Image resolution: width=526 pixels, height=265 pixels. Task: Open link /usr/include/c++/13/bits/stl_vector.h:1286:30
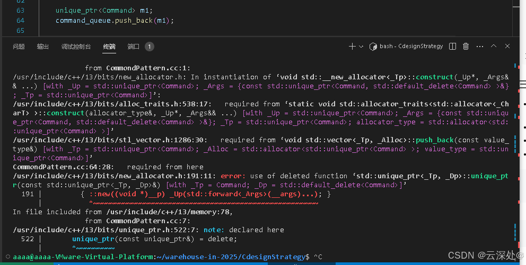(110, 140)
